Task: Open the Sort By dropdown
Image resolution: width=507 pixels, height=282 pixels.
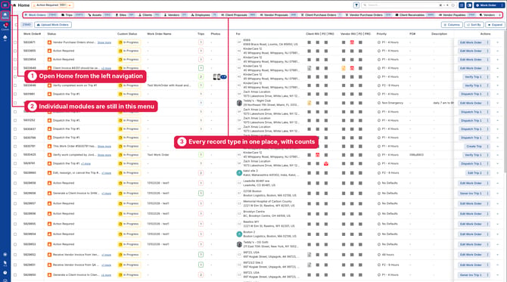Action: tap(474, 25)
